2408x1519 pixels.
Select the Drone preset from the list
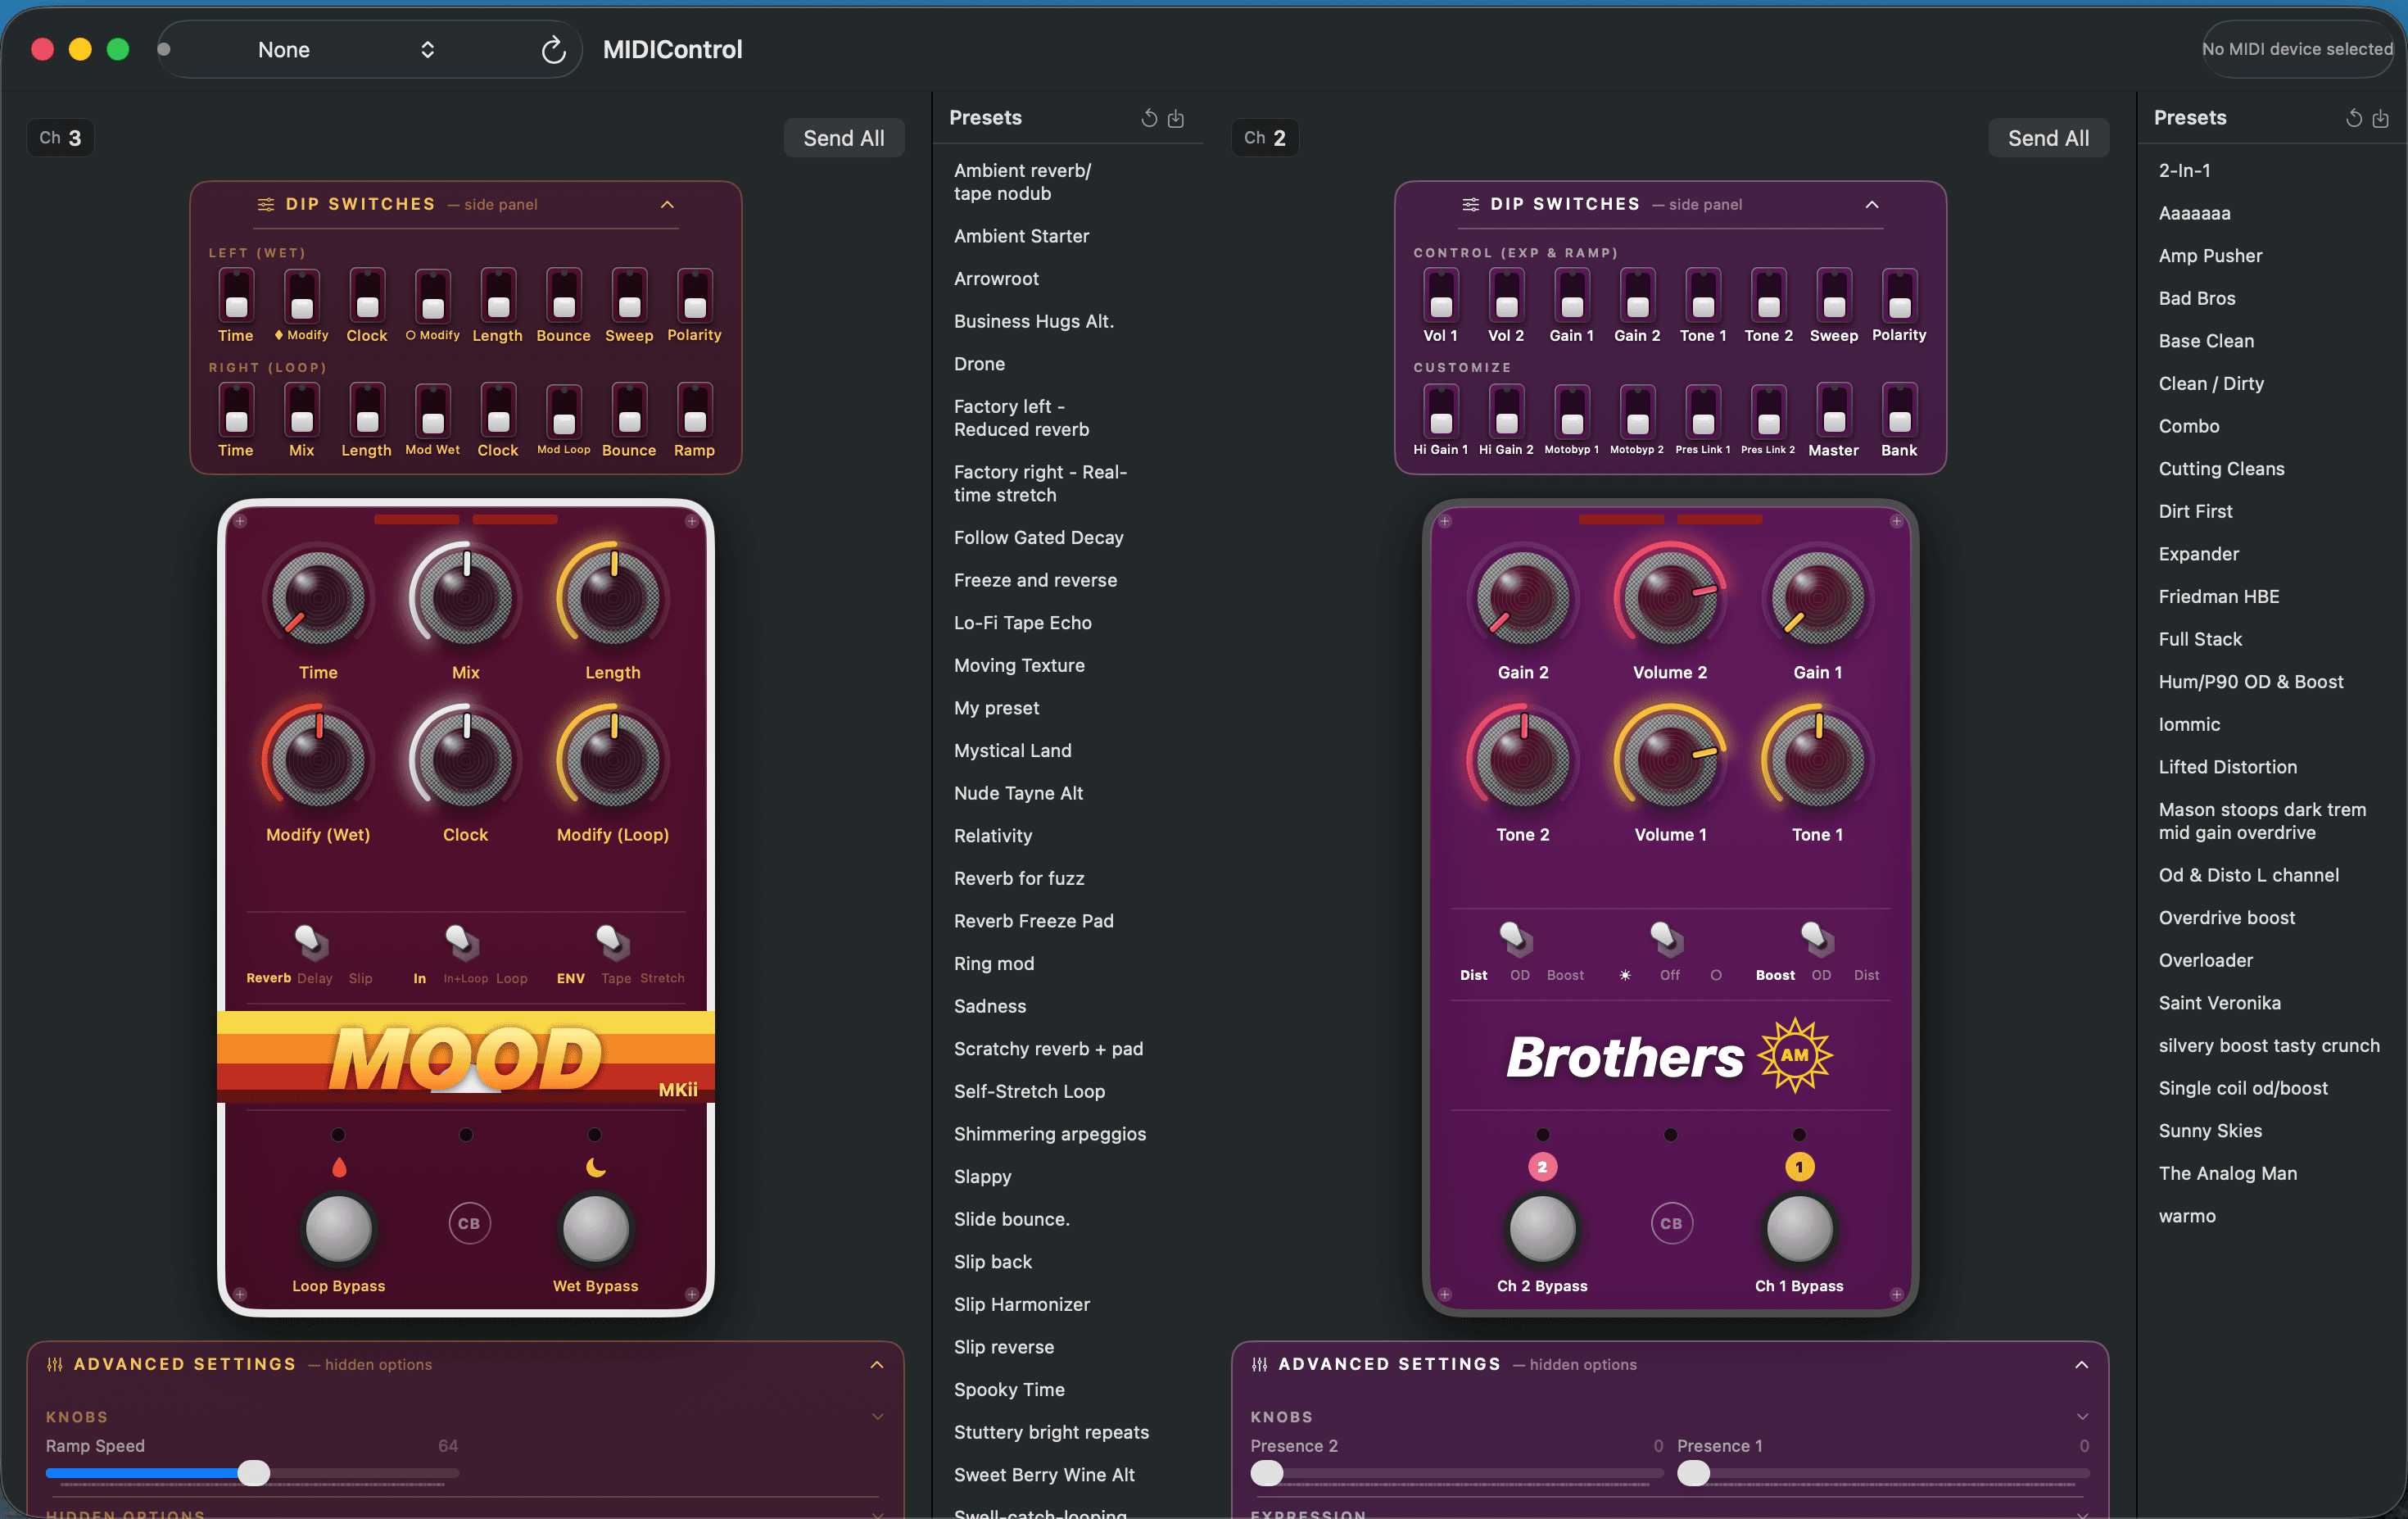(978, 364)
